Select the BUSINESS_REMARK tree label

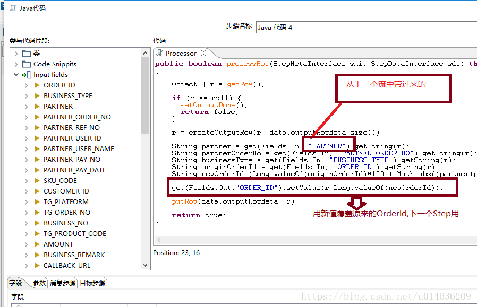coord(74,255)
